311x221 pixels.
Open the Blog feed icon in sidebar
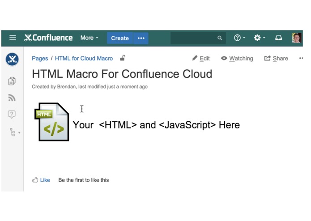pos(12,98)
